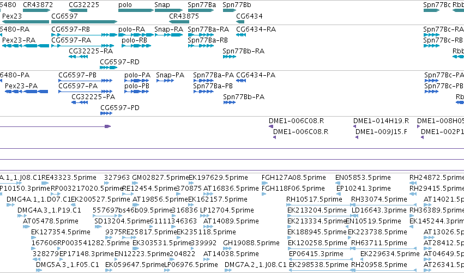The width and height of the screenshot is (464, 273).
Task: Open transcript polo-RA
Action: click(136, 35)
